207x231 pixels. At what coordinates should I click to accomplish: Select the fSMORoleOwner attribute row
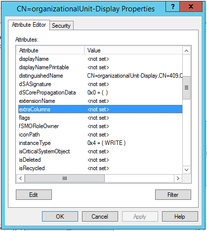pos(100,126)
